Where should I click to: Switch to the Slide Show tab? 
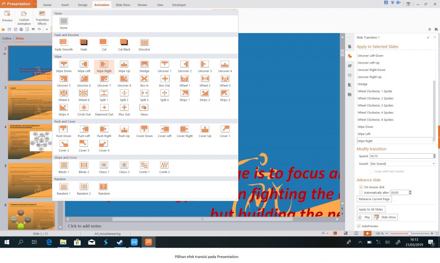click(123, 5)
